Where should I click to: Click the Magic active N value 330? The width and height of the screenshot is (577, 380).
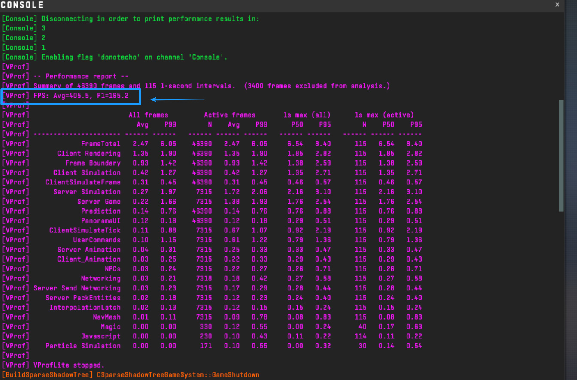pos(206,327)
